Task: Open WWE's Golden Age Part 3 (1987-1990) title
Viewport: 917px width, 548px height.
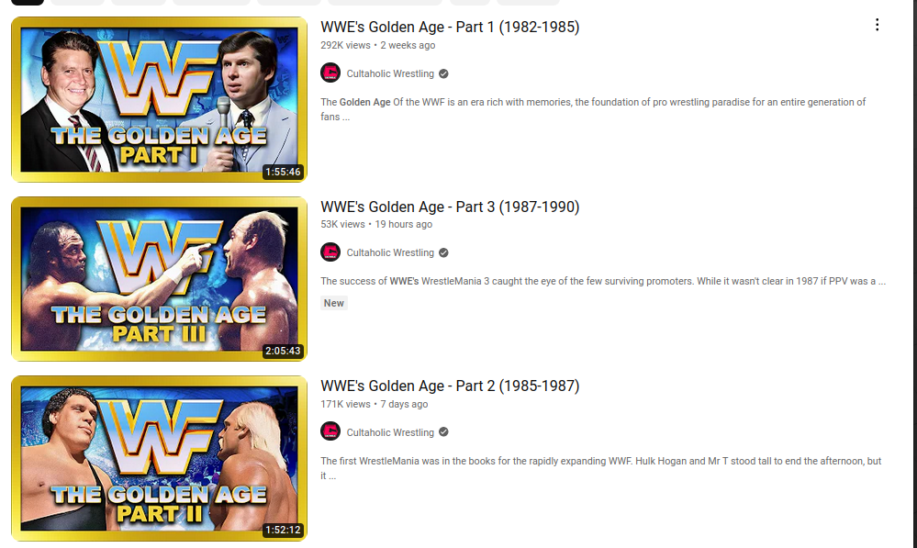Action: click(450, 207)
